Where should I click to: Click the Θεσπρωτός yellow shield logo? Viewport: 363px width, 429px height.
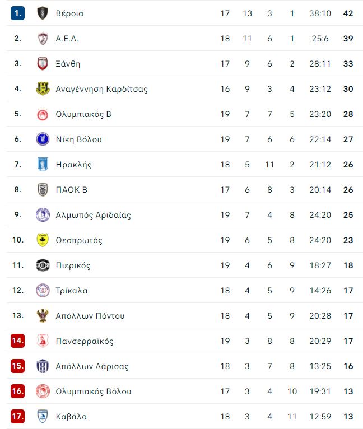point(43,240)
